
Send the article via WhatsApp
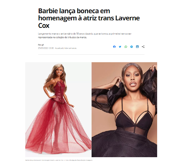[126, 47]
